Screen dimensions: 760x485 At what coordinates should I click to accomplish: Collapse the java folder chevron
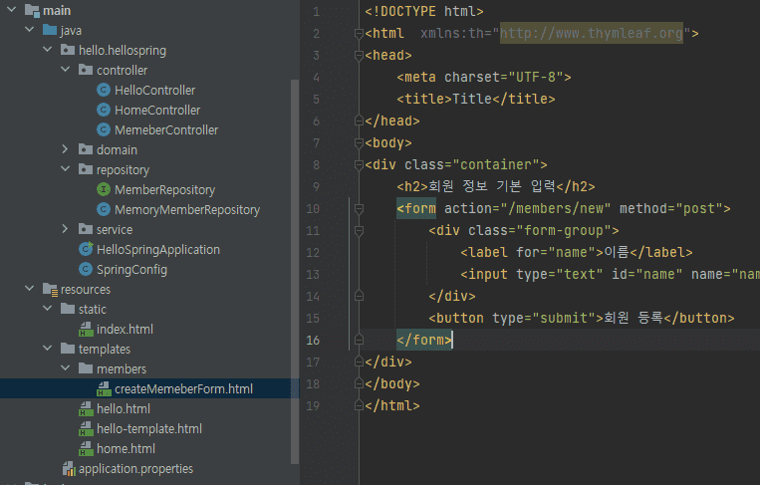pyautogui.click(x=30, y=30)
